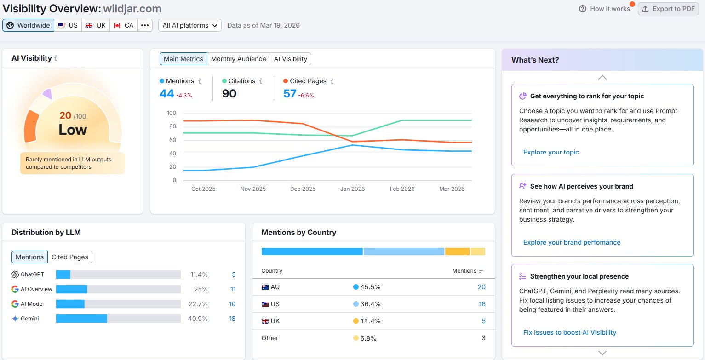This screenshot has width=705, height=360.
Task: Collapse What's Next list with up chevron
Action: coord(602,77)
